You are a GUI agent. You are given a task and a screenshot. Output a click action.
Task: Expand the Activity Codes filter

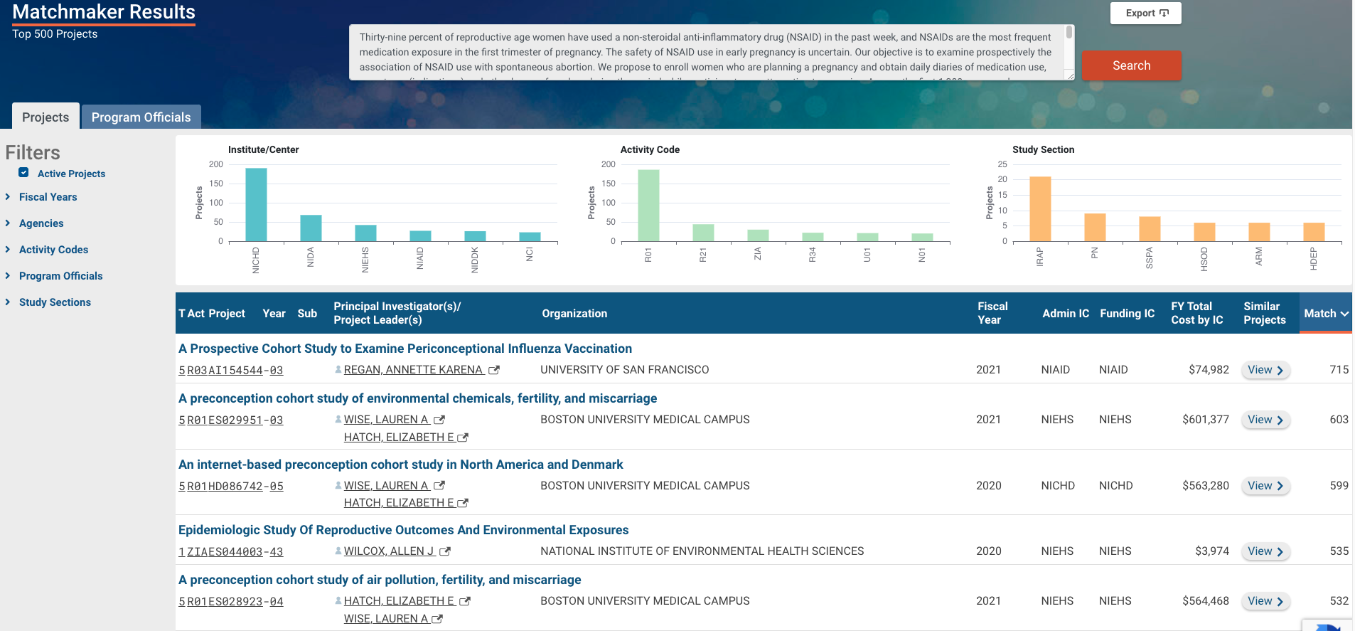click(53, 250)
